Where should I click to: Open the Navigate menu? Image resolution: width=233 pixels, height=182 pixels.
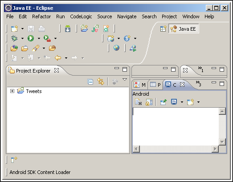(127, 16)
